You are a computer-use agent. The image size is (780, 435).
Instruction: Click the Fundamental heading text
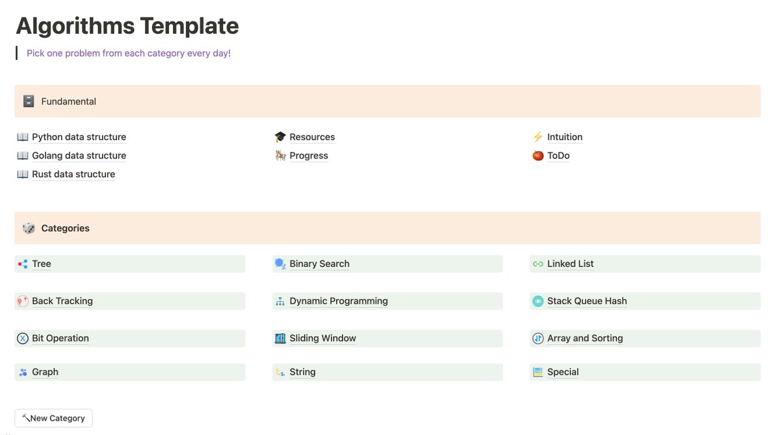click(68, 101)
